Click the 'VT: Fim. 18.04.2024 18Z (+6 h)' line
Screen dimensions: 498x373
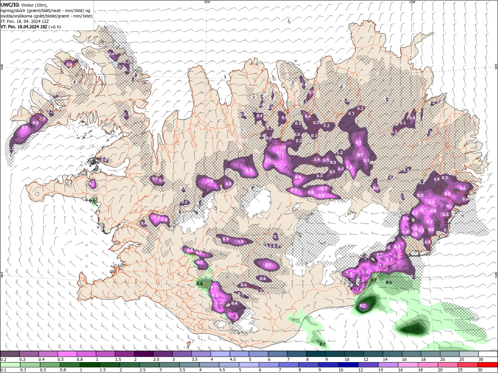tap(31, 27)
